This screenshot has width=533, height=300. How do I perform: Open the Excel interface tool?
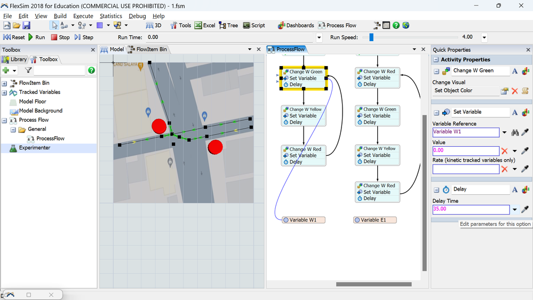(x=205, y=25)
